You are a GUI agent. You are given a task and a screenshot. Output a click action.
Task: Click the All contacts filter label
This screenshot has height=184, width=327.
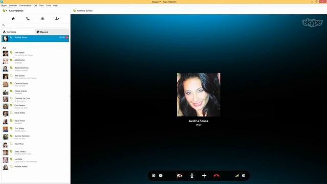point(4,48)
